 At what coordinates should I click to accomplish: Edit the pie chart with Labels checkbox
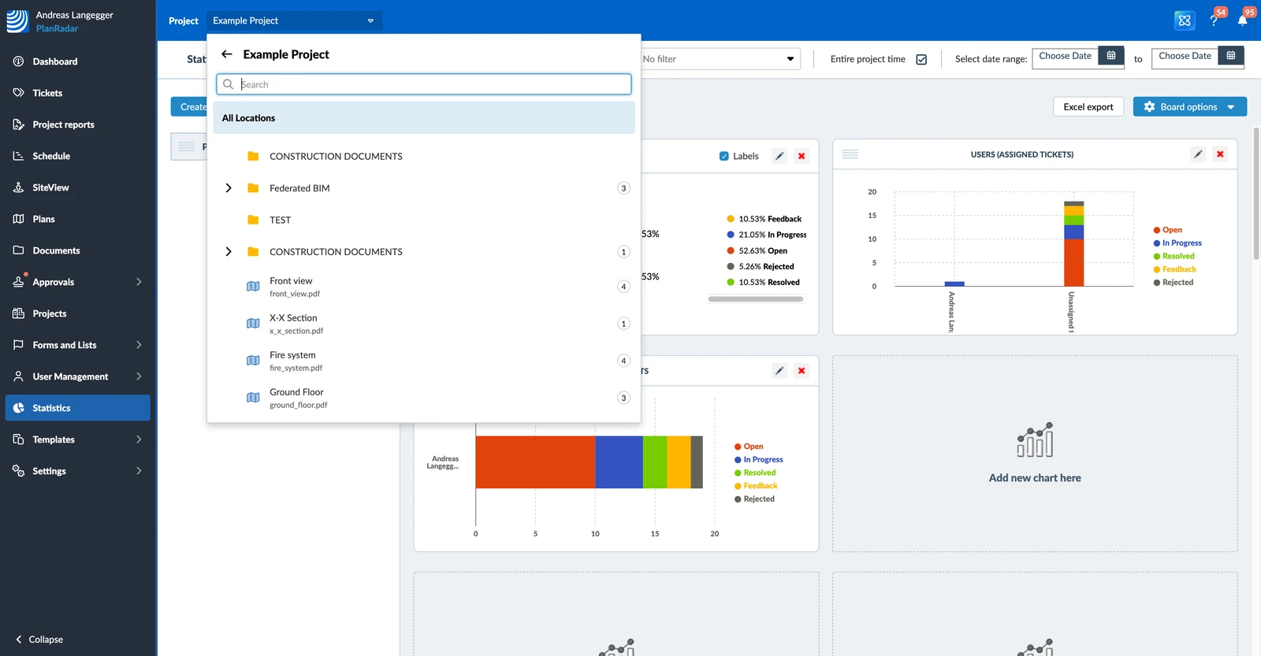(779, 156)
